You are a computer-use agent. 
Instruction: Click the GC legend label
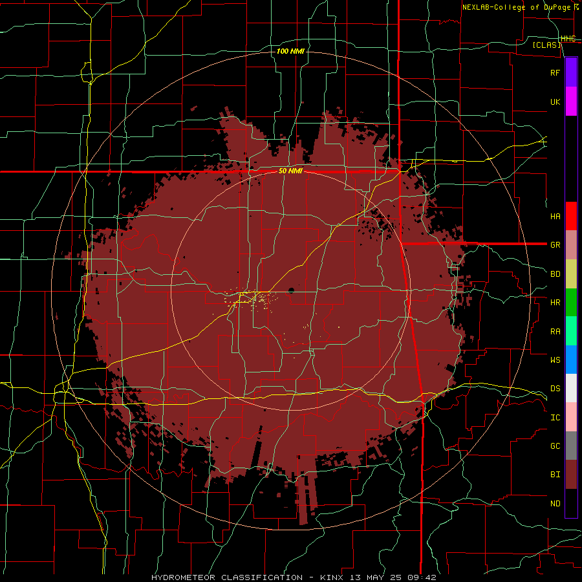555,446
